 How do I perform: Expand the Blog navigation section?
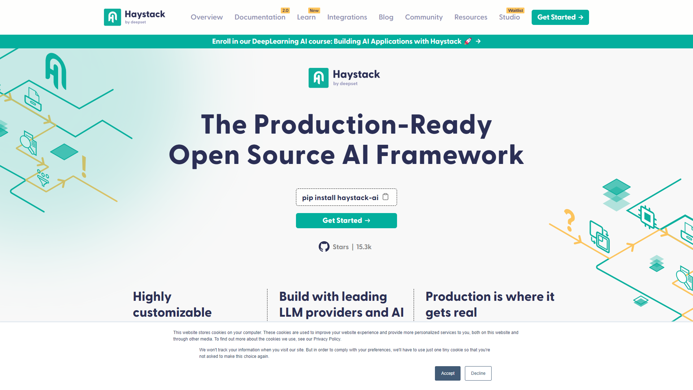tap(386, 17)
